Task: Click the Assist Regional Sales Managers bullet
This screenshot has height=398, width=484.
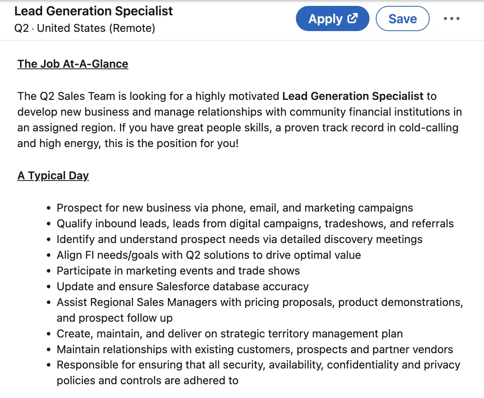Action: (x=260, y=302)
